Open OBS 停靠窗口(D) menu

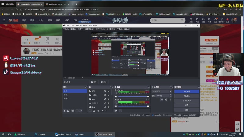click(89, 29)
